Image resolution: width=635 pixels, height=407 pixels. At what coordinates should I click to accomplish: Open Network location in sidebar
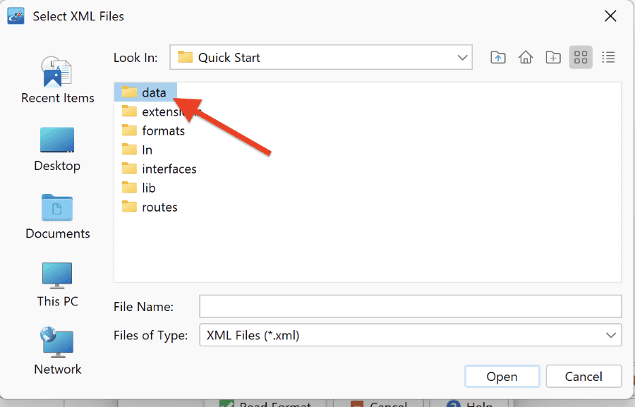pyautogui.click(x=58, y=351)
